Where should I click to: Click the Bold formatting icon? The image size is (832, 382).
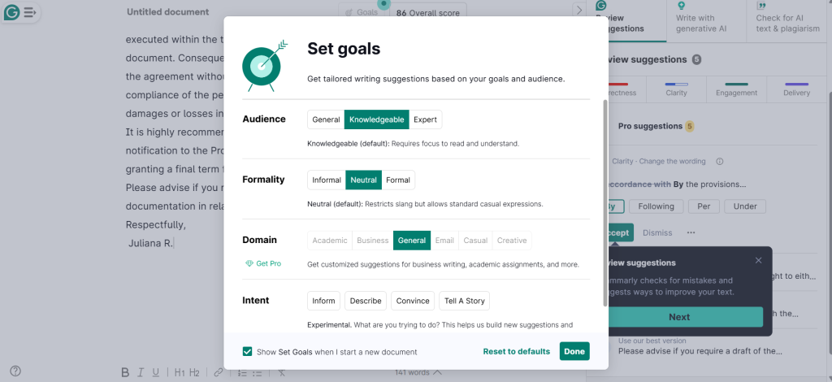[125, 372]
